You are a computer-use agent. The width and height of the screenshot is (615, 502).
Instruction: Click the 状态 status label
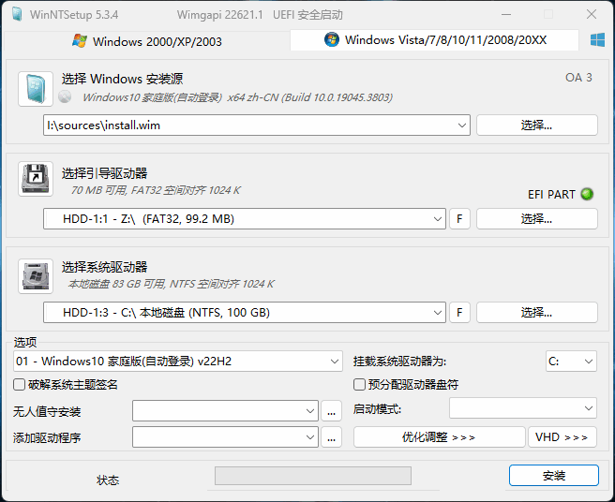(x=108, y=480)
